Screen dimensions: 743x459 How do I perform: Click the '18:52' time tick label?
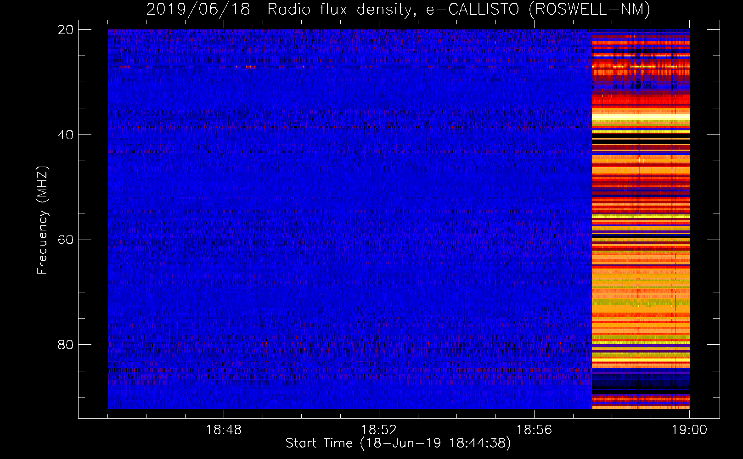[379, 430]
